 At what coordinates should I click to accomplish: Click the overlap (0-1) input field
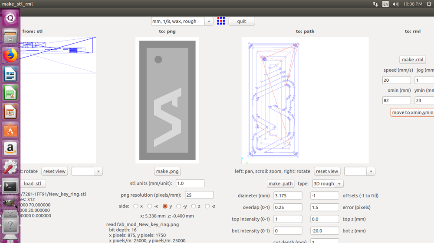pyautogui.click(x=288, y=208)
